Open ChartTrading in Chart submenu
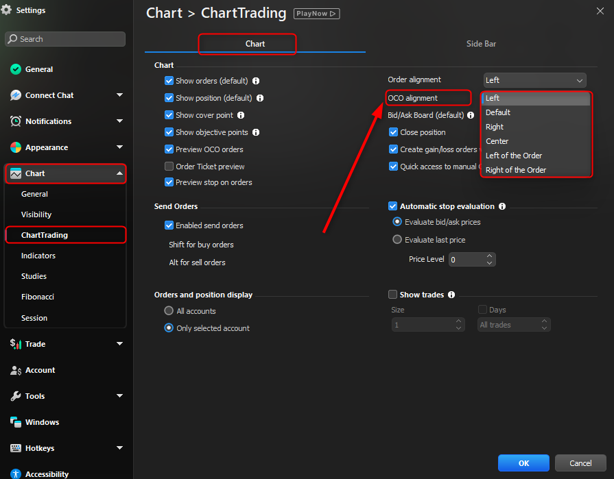The width and height of the screenshot is (614, 479). (66, 235)
